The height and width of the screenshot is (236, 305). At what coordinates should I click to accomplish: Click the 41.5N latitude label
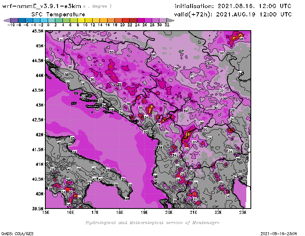(37, 149)
